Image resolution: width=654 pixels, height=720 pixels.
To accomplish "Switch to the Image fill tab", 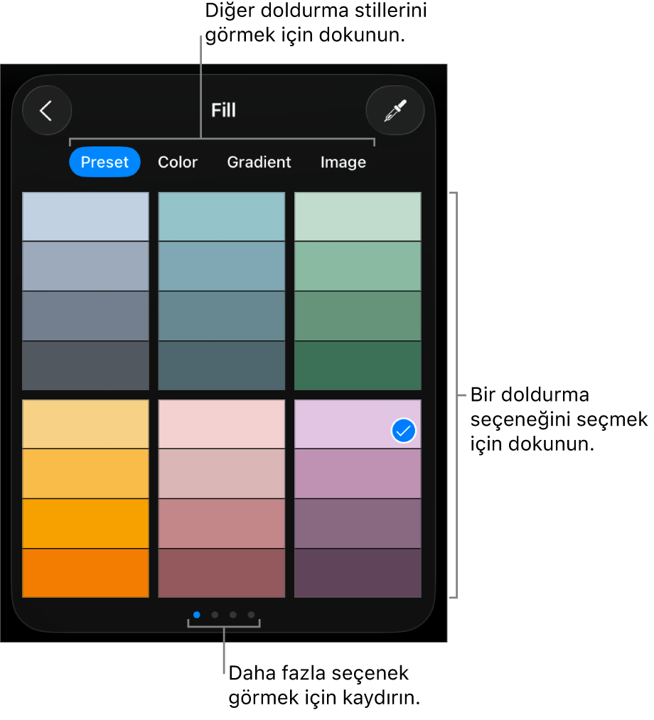I will pos(343,162).
